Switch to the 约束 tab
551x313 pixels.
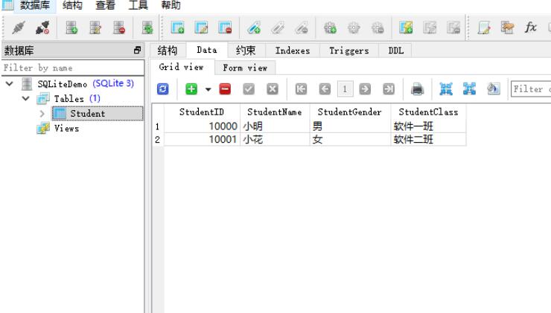pos(246,51)
